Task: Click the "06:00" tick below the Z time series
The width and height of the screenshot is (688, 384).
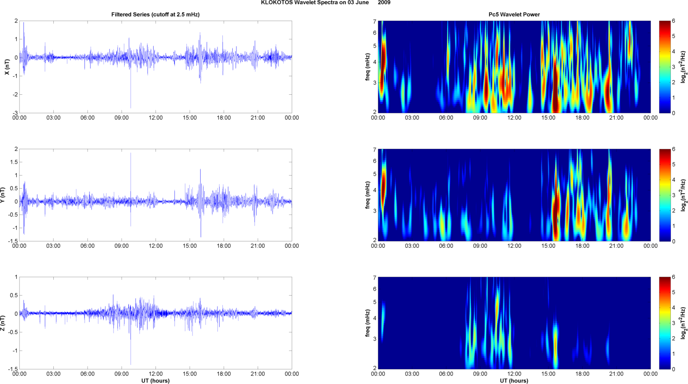Action: click(87, 374)
